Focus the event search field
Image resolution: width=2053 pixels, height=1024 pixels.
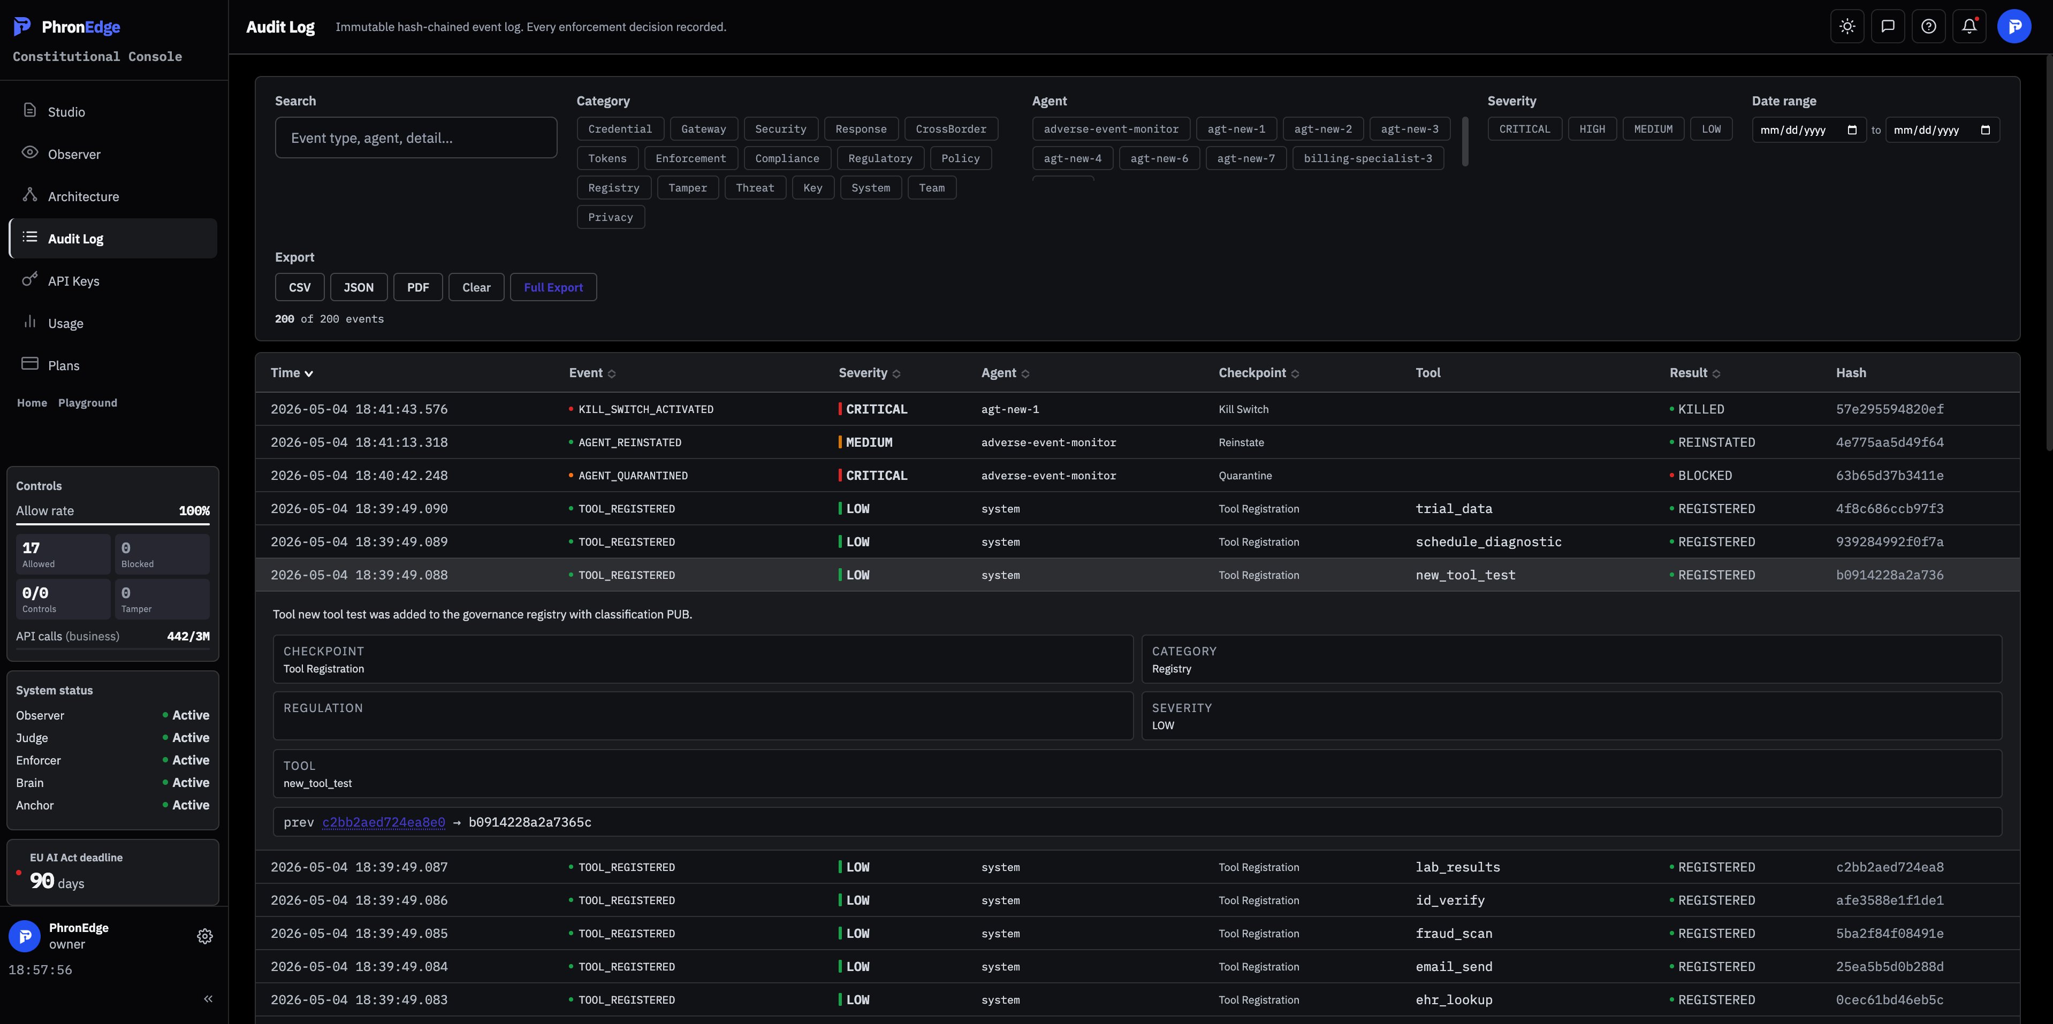tap(416, 137)
